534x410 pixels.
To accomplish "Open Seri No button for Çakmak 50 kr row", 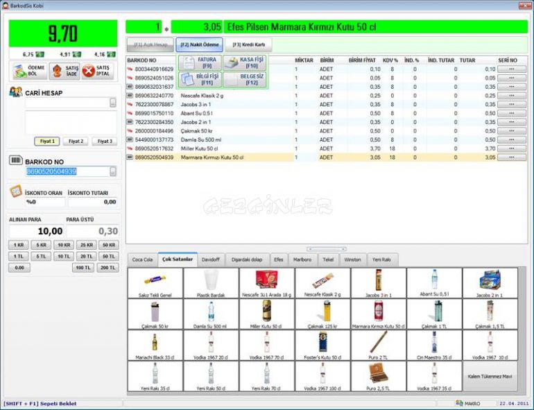I will 512,131.
